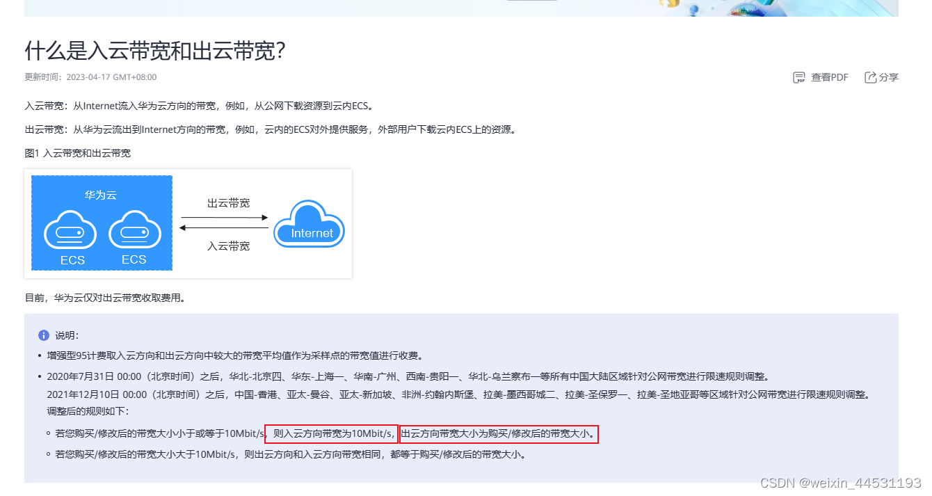Click the text 则入云方向带宽为10Mbit/s
The height and width of the screenshot is (496, 932).
click(x=332, y=434)
